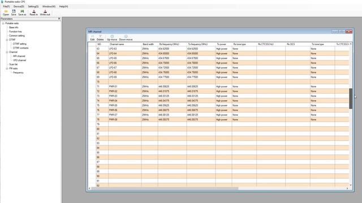
Task: Select Base info in the tree
Action: [14, 28]
